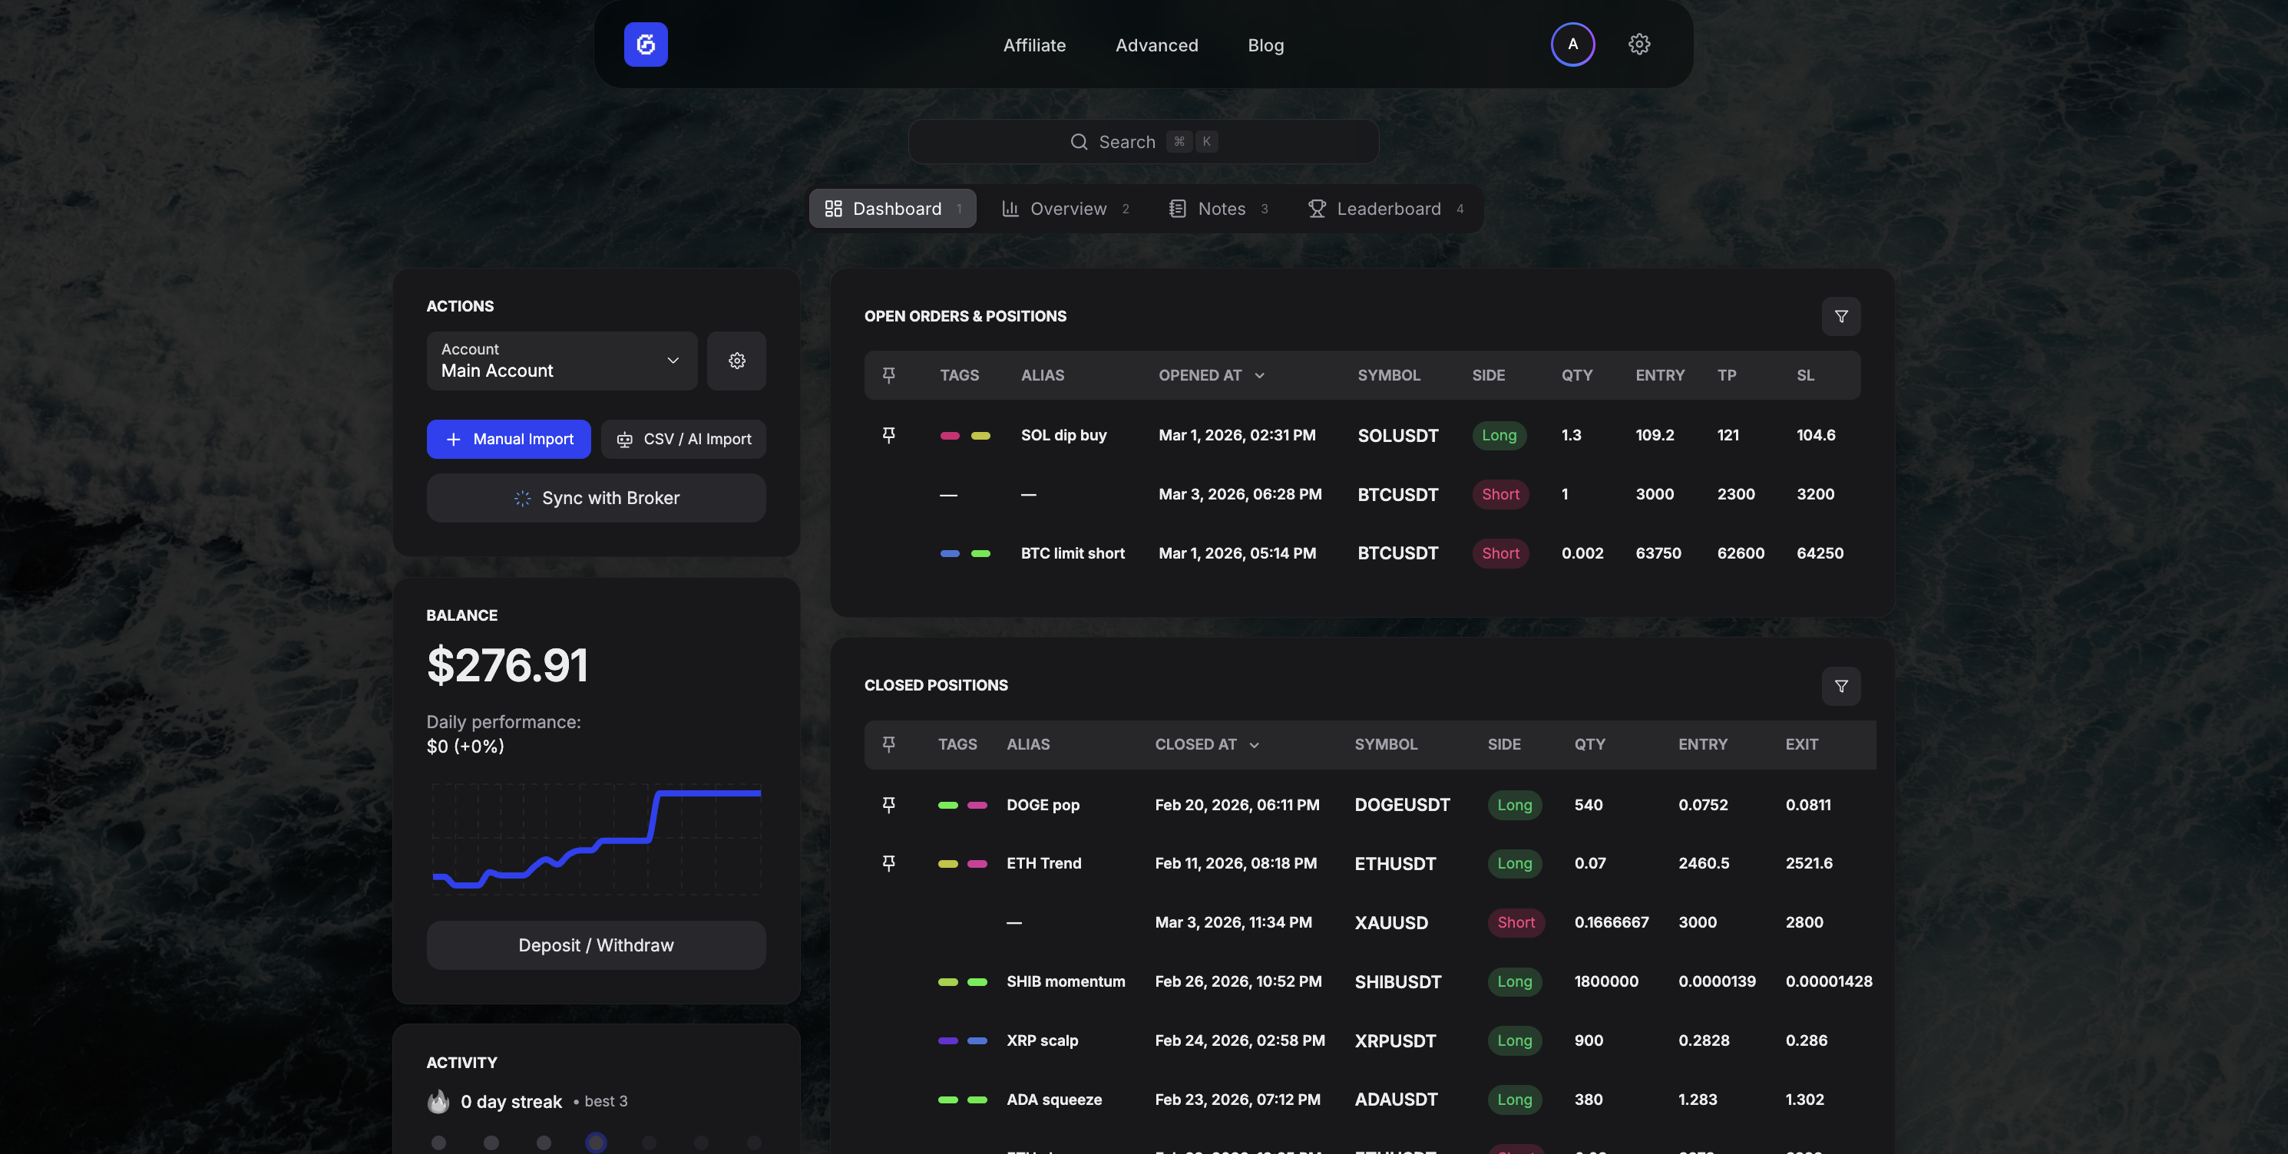Click the Manual Import button

point(508,439)
